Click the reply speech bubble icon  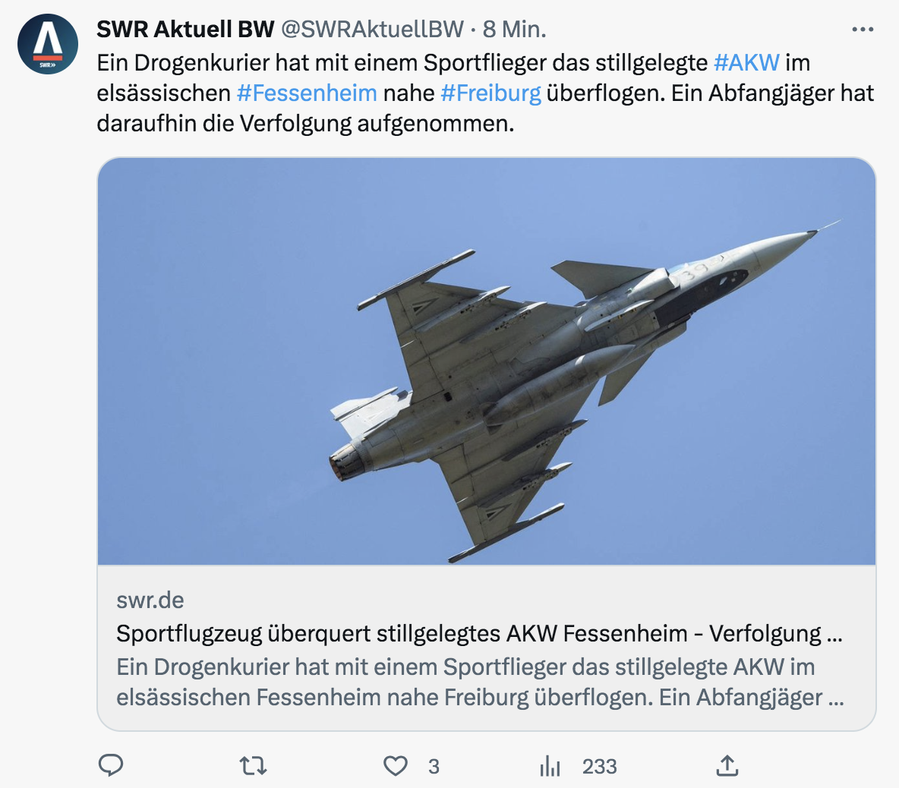pyautogui.click(x=111, y=766)
